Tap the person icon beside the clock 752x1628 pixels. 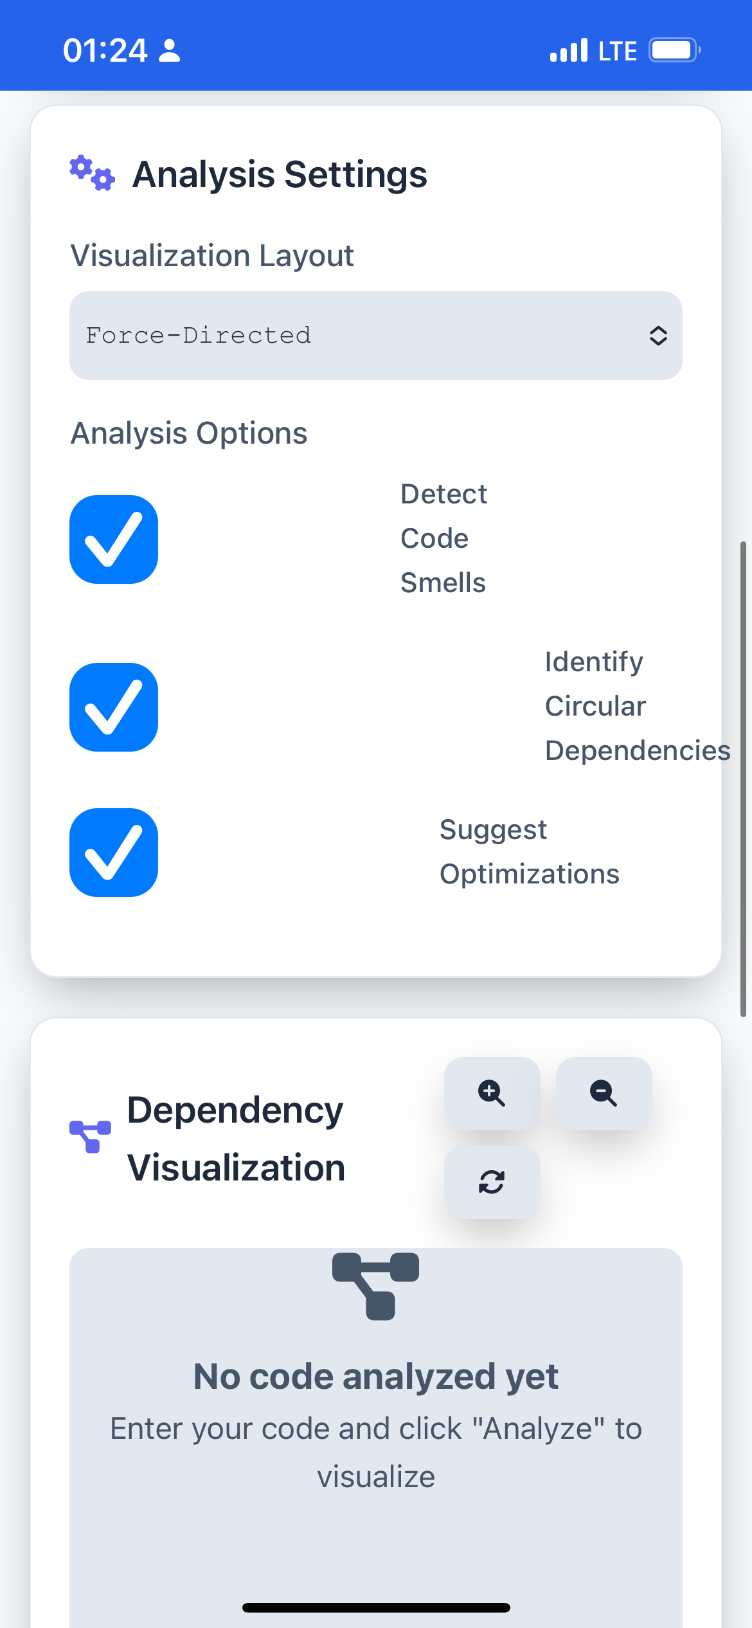coord(169,50)
